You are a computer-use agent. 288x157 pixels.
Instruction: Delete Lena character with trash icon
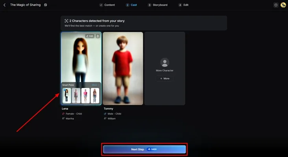(x=98, y=36)
